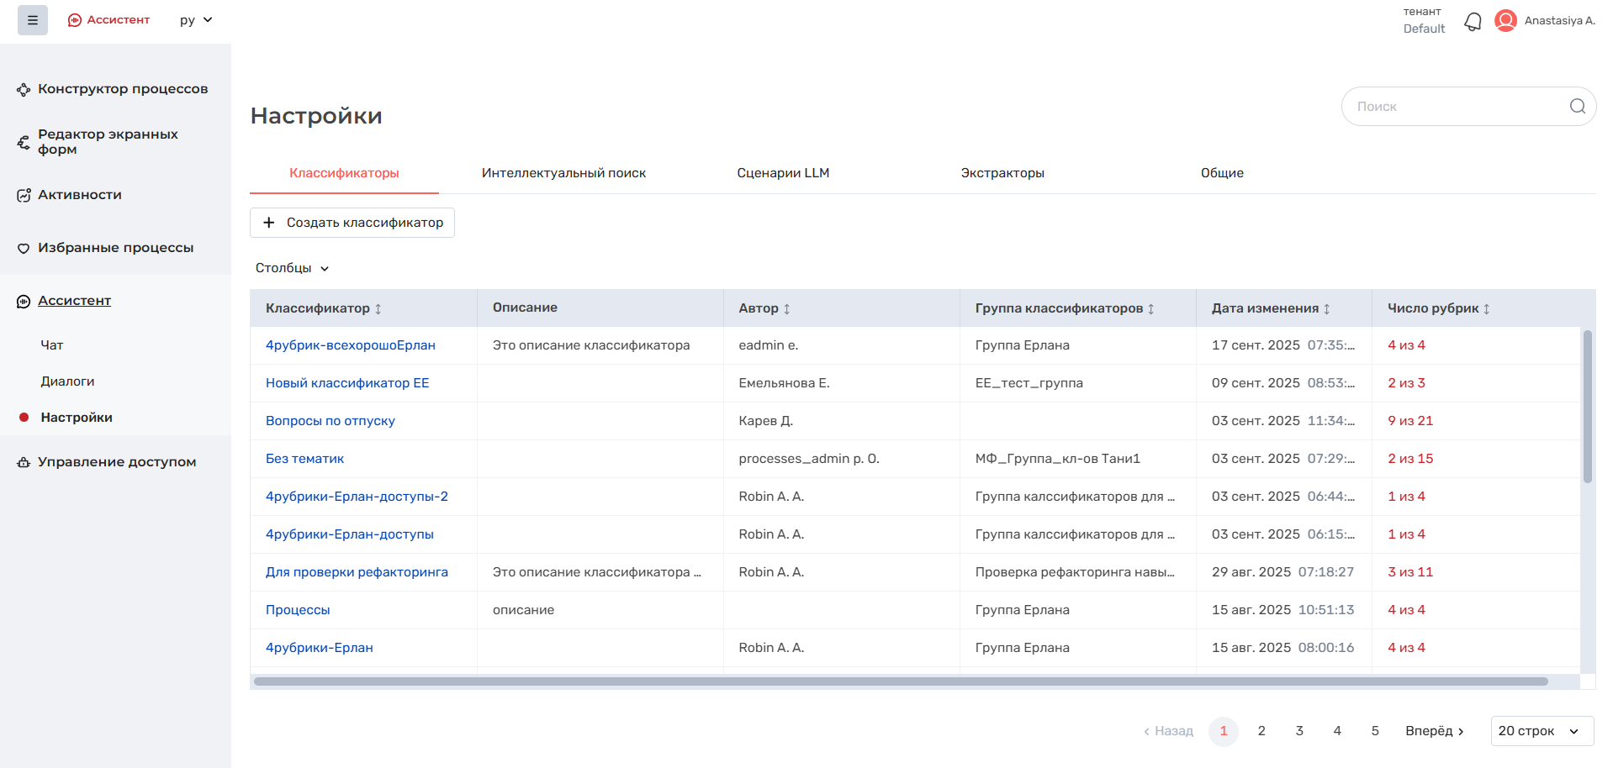Open the 20 строк rows dropdown

[x=1542, y=731]
